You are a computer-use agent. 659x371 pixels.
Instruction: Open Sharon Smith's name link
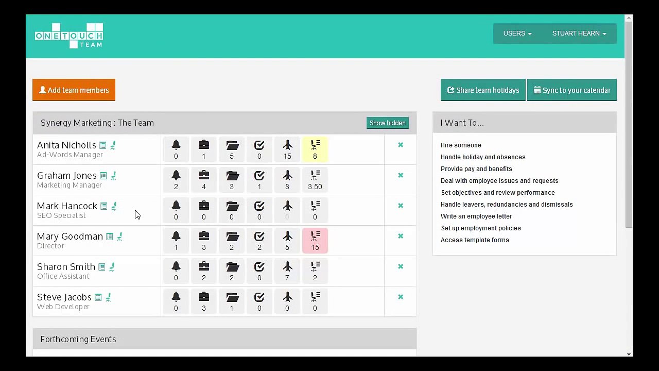(66, 267)
